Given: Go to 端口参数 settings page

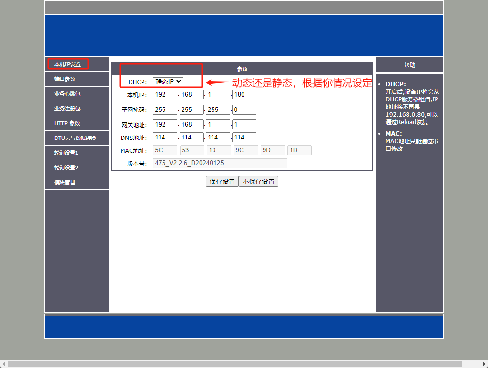Looking at the screenshot, I should 65,79.
